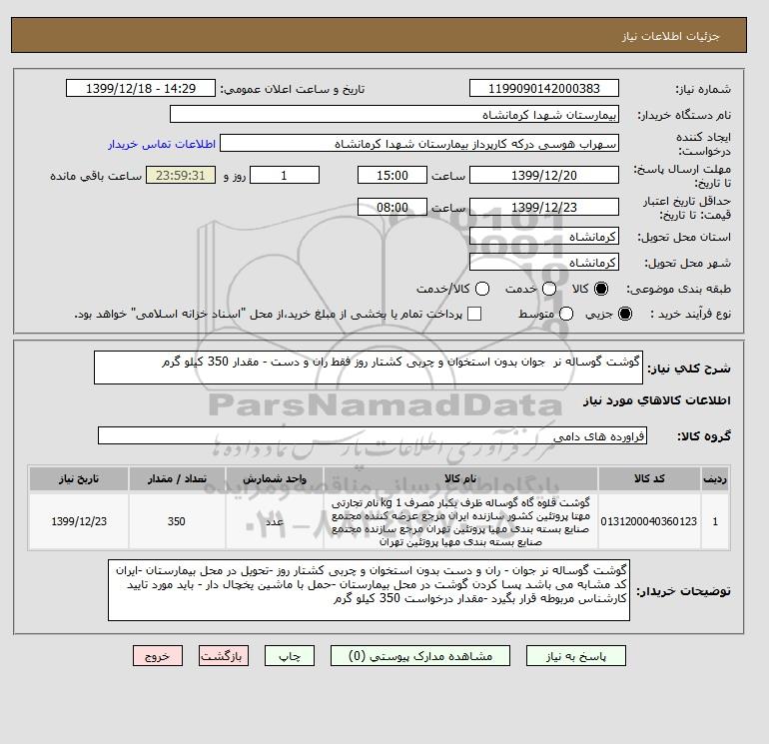Click price validity time 08:00
769x744 pixels.
point(392,207)
